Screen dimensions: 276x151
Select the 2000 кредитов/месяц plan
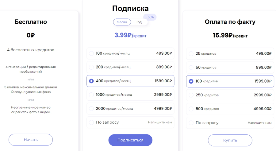[x=130, y=109]
